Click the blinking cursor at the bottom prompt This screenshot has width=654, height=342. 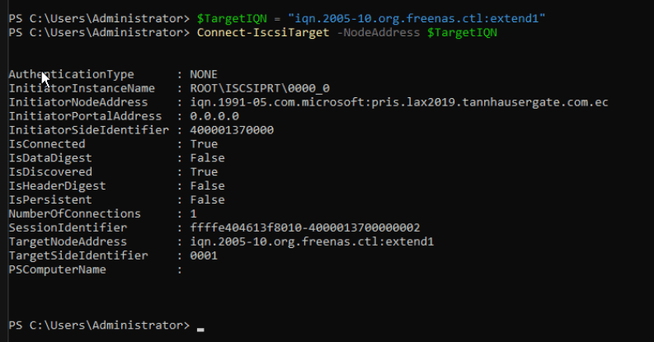[x=200, y=328]
